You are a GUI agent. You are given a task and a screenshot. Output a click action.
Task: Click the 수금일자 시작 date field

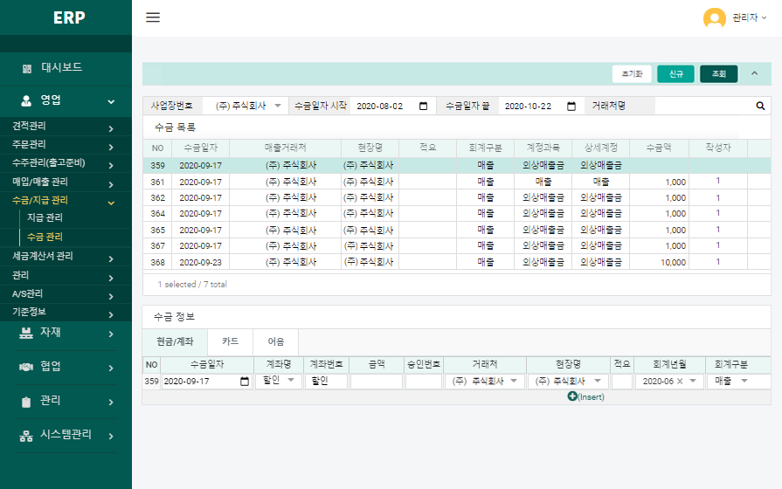[x=392, y=107]
